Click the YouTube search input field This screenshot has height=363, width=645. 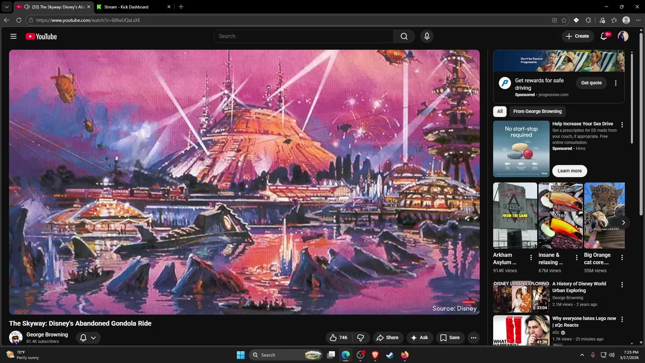(304, 36)
